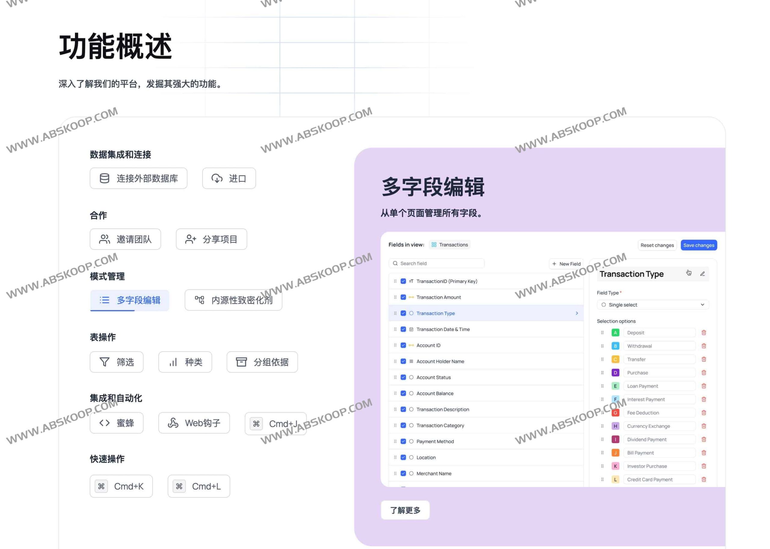Uncheck the Location field checkbox
Viewport: 770px width, 549px height.
coord(403,457)
